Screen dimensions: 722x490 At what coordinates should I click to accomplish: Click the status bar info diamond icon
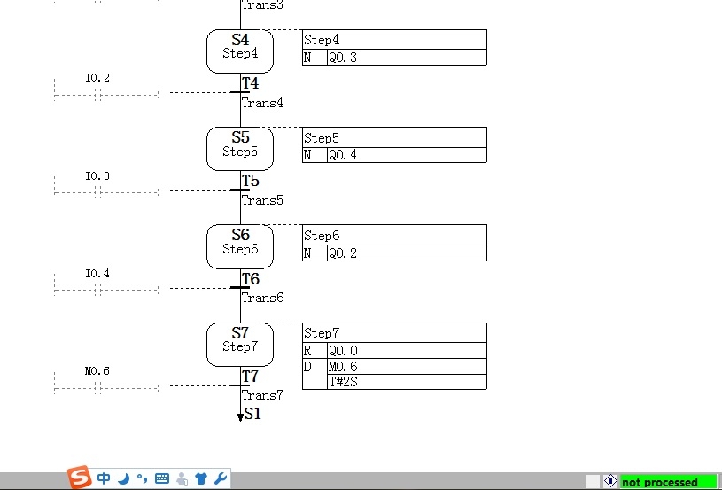pyautogui.click(x=610, y=482)
